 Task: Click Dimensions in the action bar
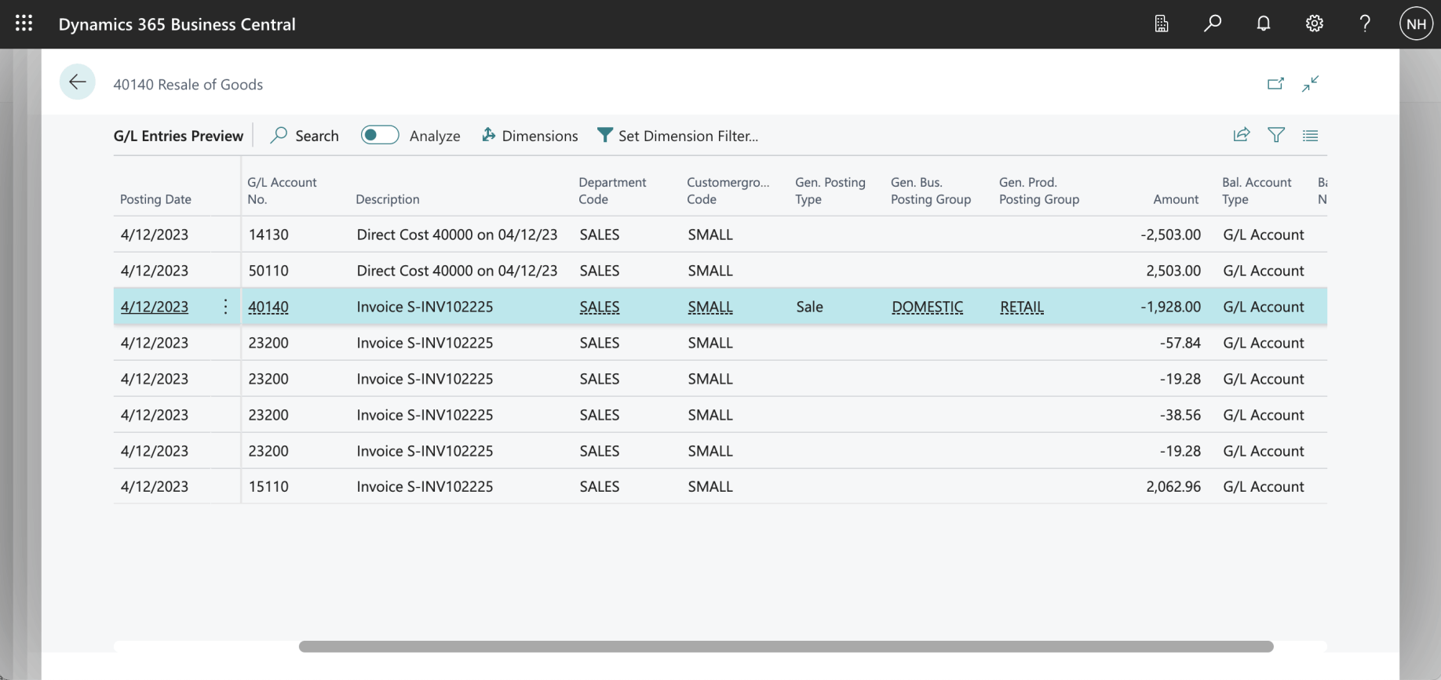[530, 136]
